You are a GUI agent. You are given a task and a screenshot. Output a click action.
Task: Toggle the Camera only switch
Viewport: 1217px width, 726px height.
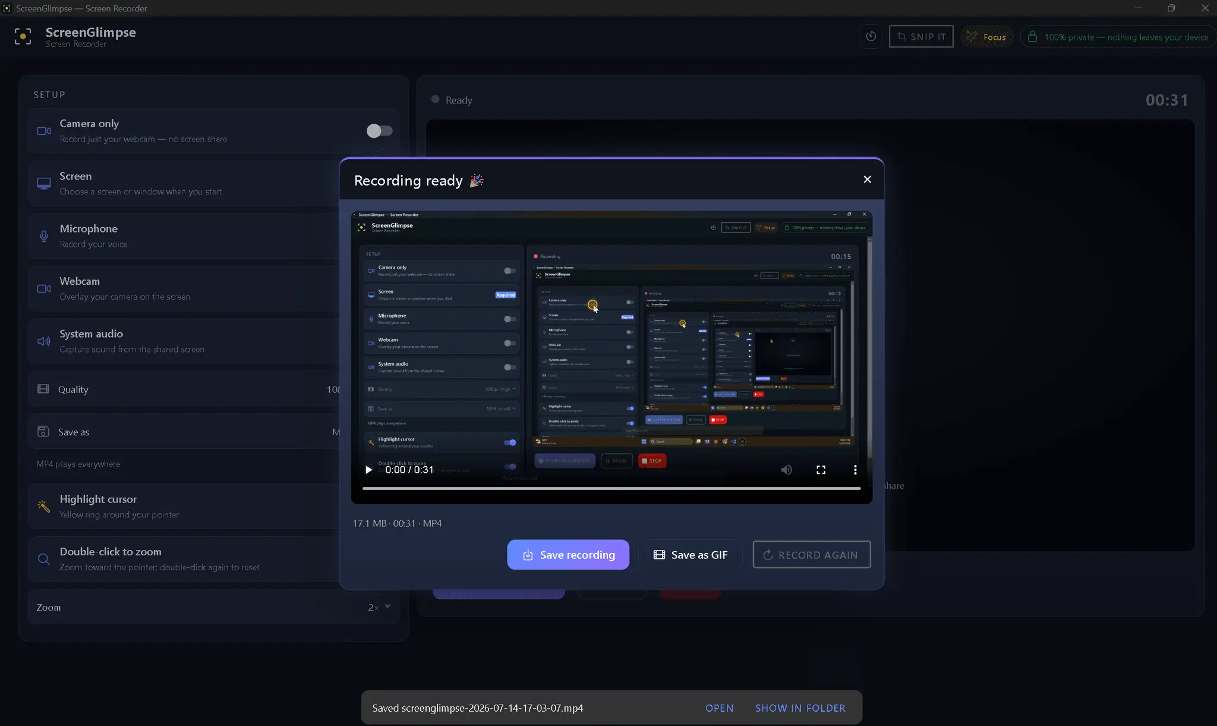379,131
